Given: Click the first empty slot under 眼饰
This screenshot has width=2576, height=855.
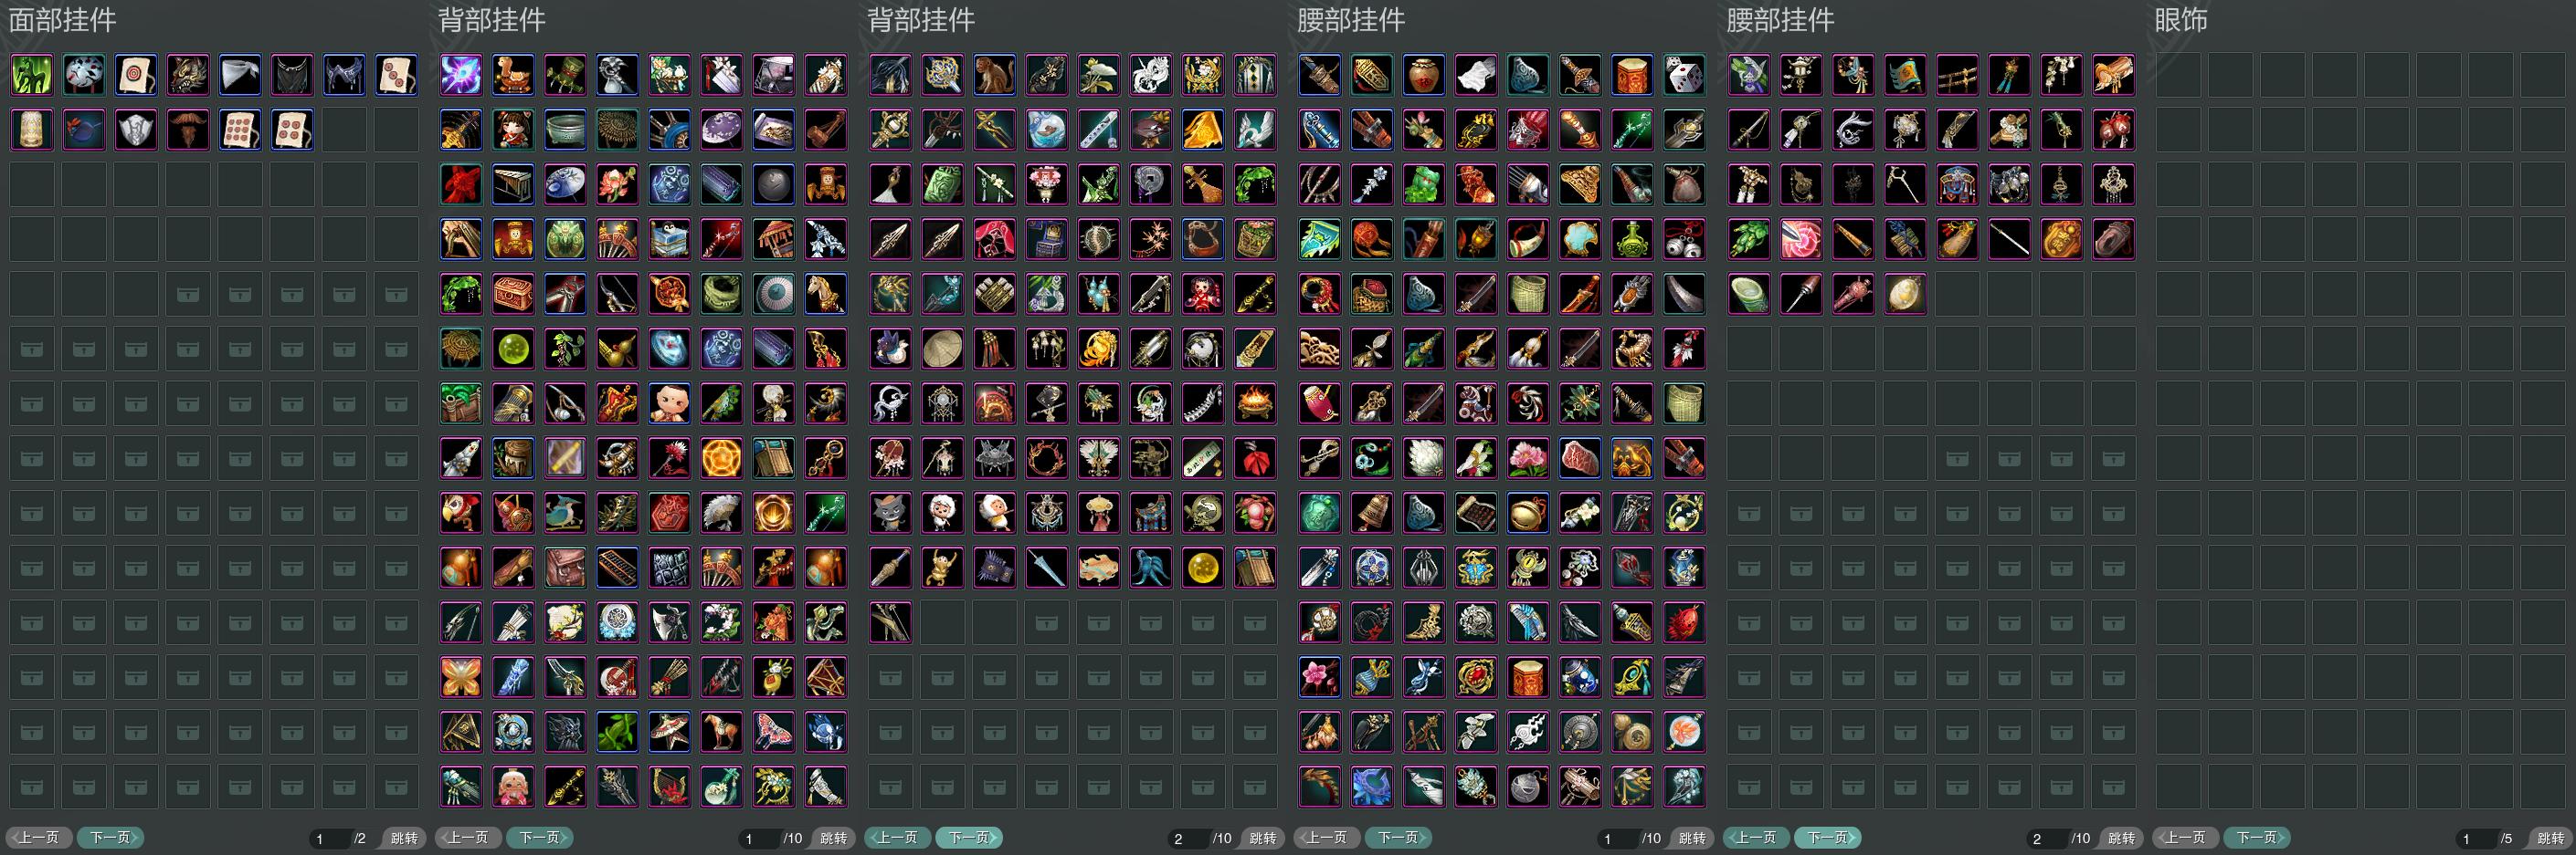Looking at the screenshot, I should pos(2178,75).
